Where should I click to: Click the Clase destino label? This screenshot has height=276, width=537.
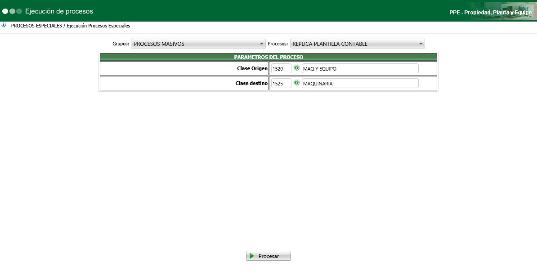tap(251, 83)
